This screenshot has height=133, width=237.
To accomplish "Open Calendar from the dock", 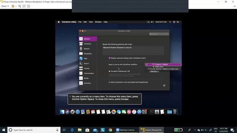I will [x=93, y=112].
